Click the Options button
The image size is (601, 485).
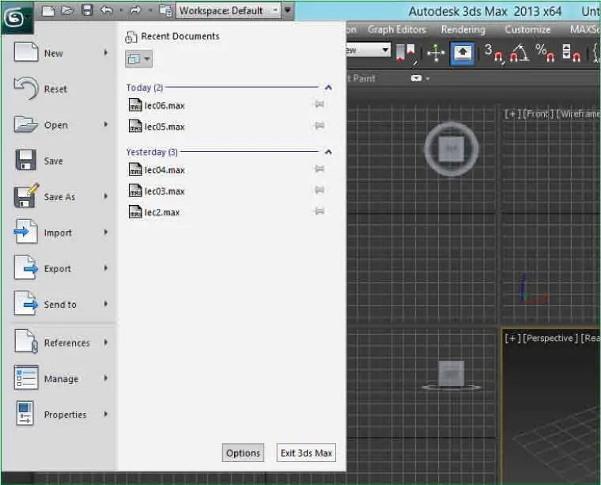(x=243, y=453)
